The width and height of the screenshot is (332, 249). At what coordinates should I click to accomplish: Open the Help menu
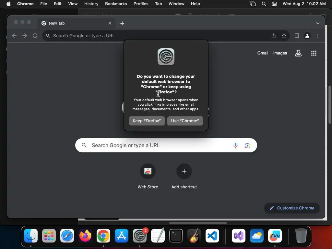point(195,4)
